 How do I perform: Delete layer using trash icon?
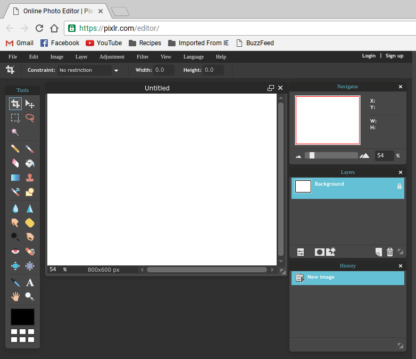[x=390, y=252]
